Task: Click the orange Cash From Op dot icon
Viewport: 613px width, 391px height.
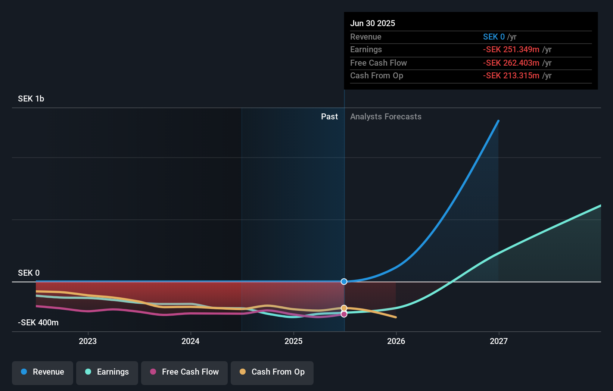Action: point(243,372)
